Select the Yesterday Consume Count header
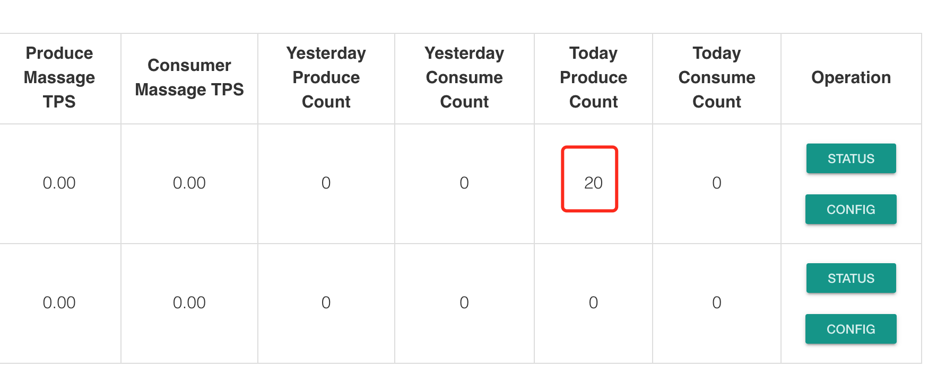 464,77
